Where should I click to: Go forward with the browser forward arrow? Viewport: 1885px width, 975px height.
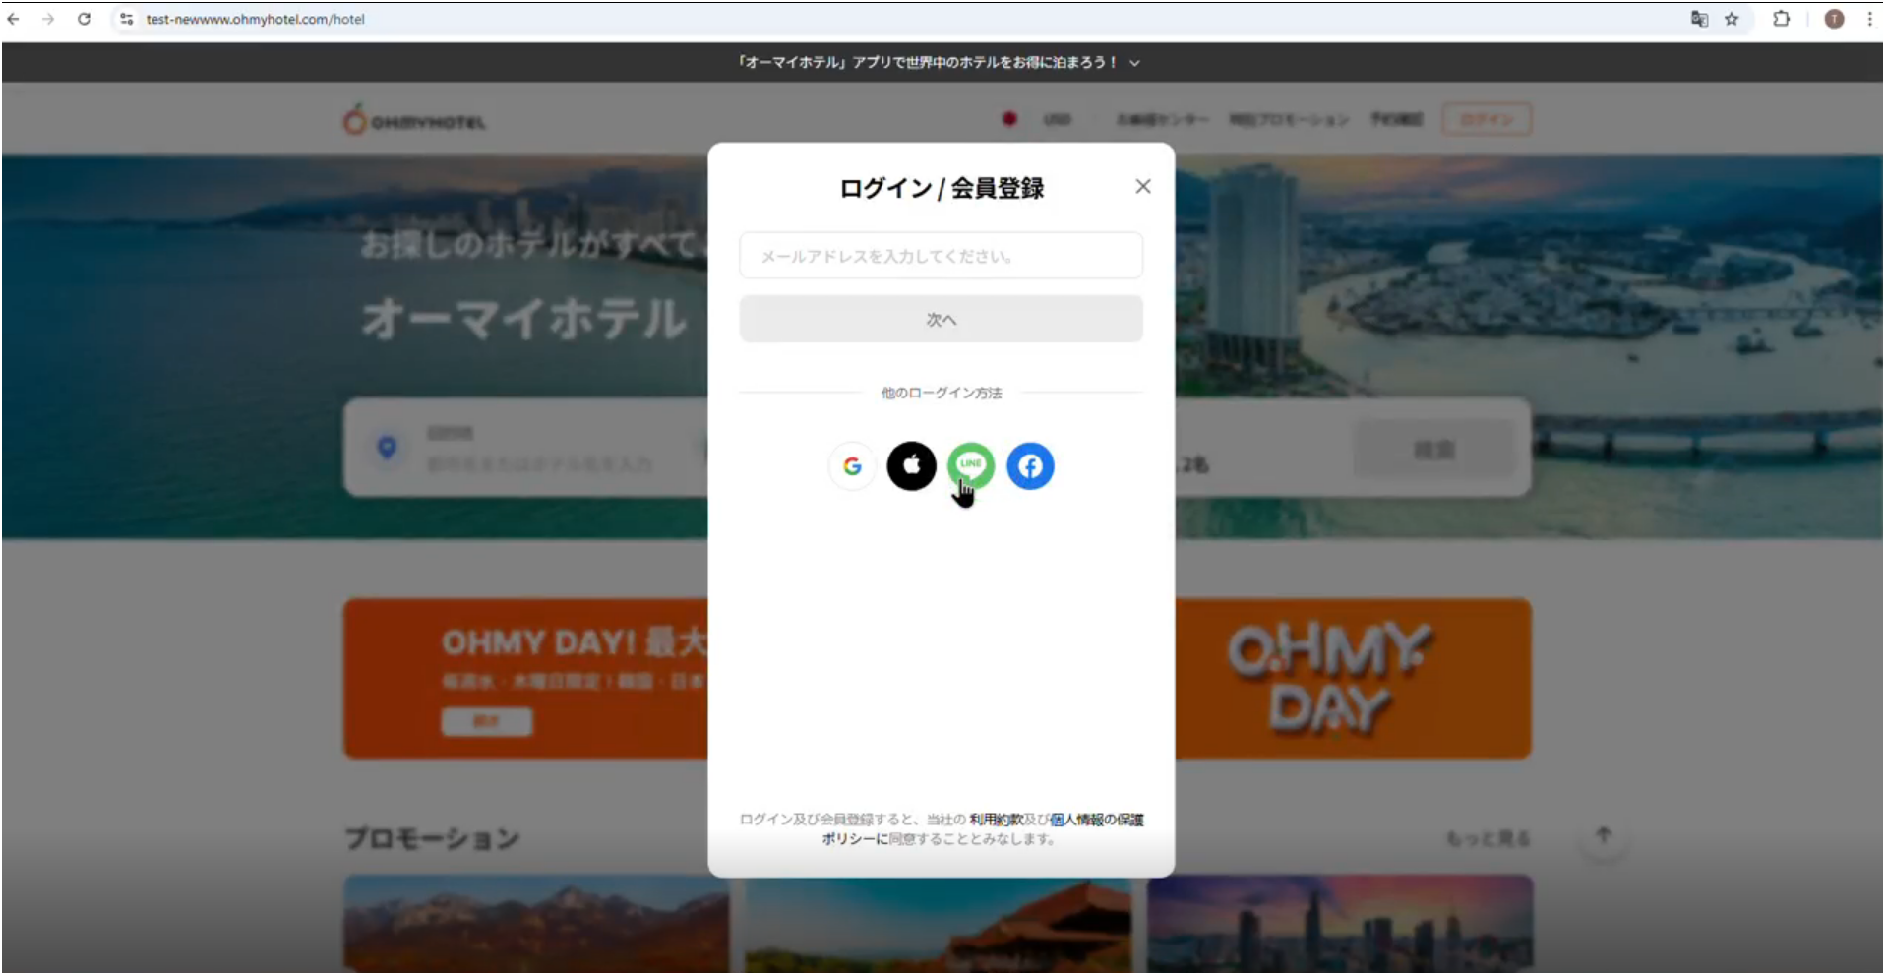48,19
